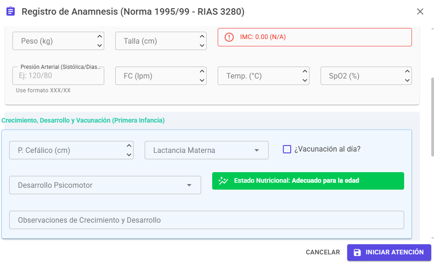This screenshot has width=434, height=264.
Task: Increase P. Cefálico (cm) with the up arrow
Action: click(x=129, y=146)
